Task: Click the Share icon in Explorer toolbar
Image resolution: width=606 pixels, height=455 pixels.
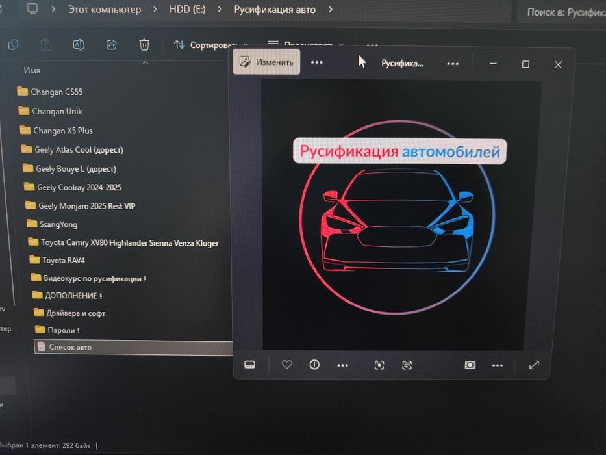Action: point(111,45)
